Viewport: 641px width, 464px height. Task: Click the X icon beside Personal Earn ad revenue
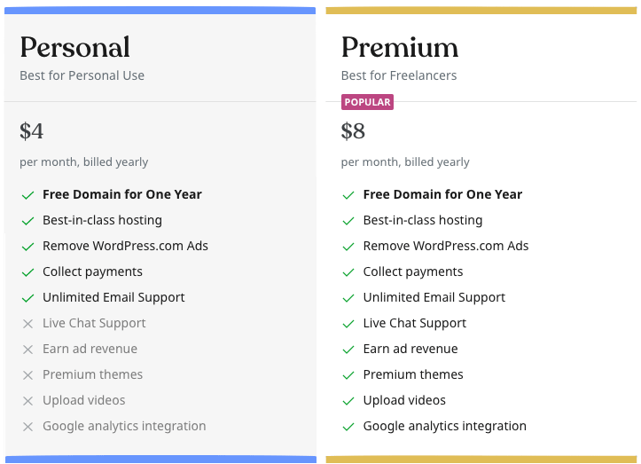click(x=27, y=350)
